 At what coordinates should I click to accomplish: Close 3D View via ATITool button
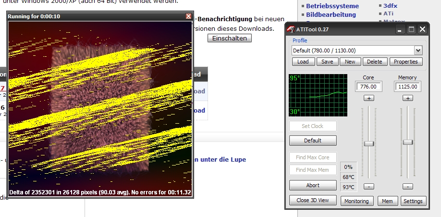(x=313, y=200)
